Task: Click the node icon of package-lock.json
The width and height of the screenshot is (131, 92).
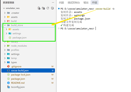Action: pos(8,75)
